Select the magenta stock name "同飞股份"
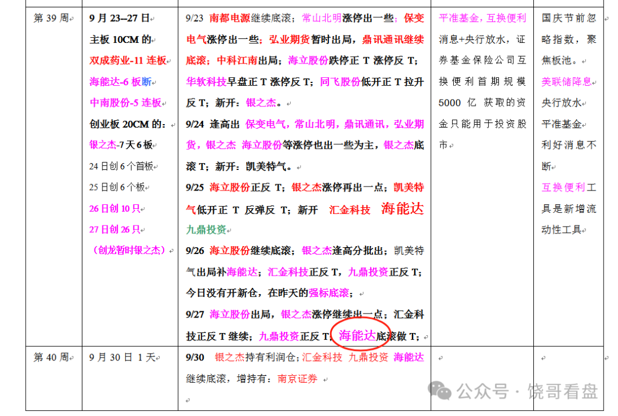The width and height of the screenshot is (618, 416). (x=340, y=82)
